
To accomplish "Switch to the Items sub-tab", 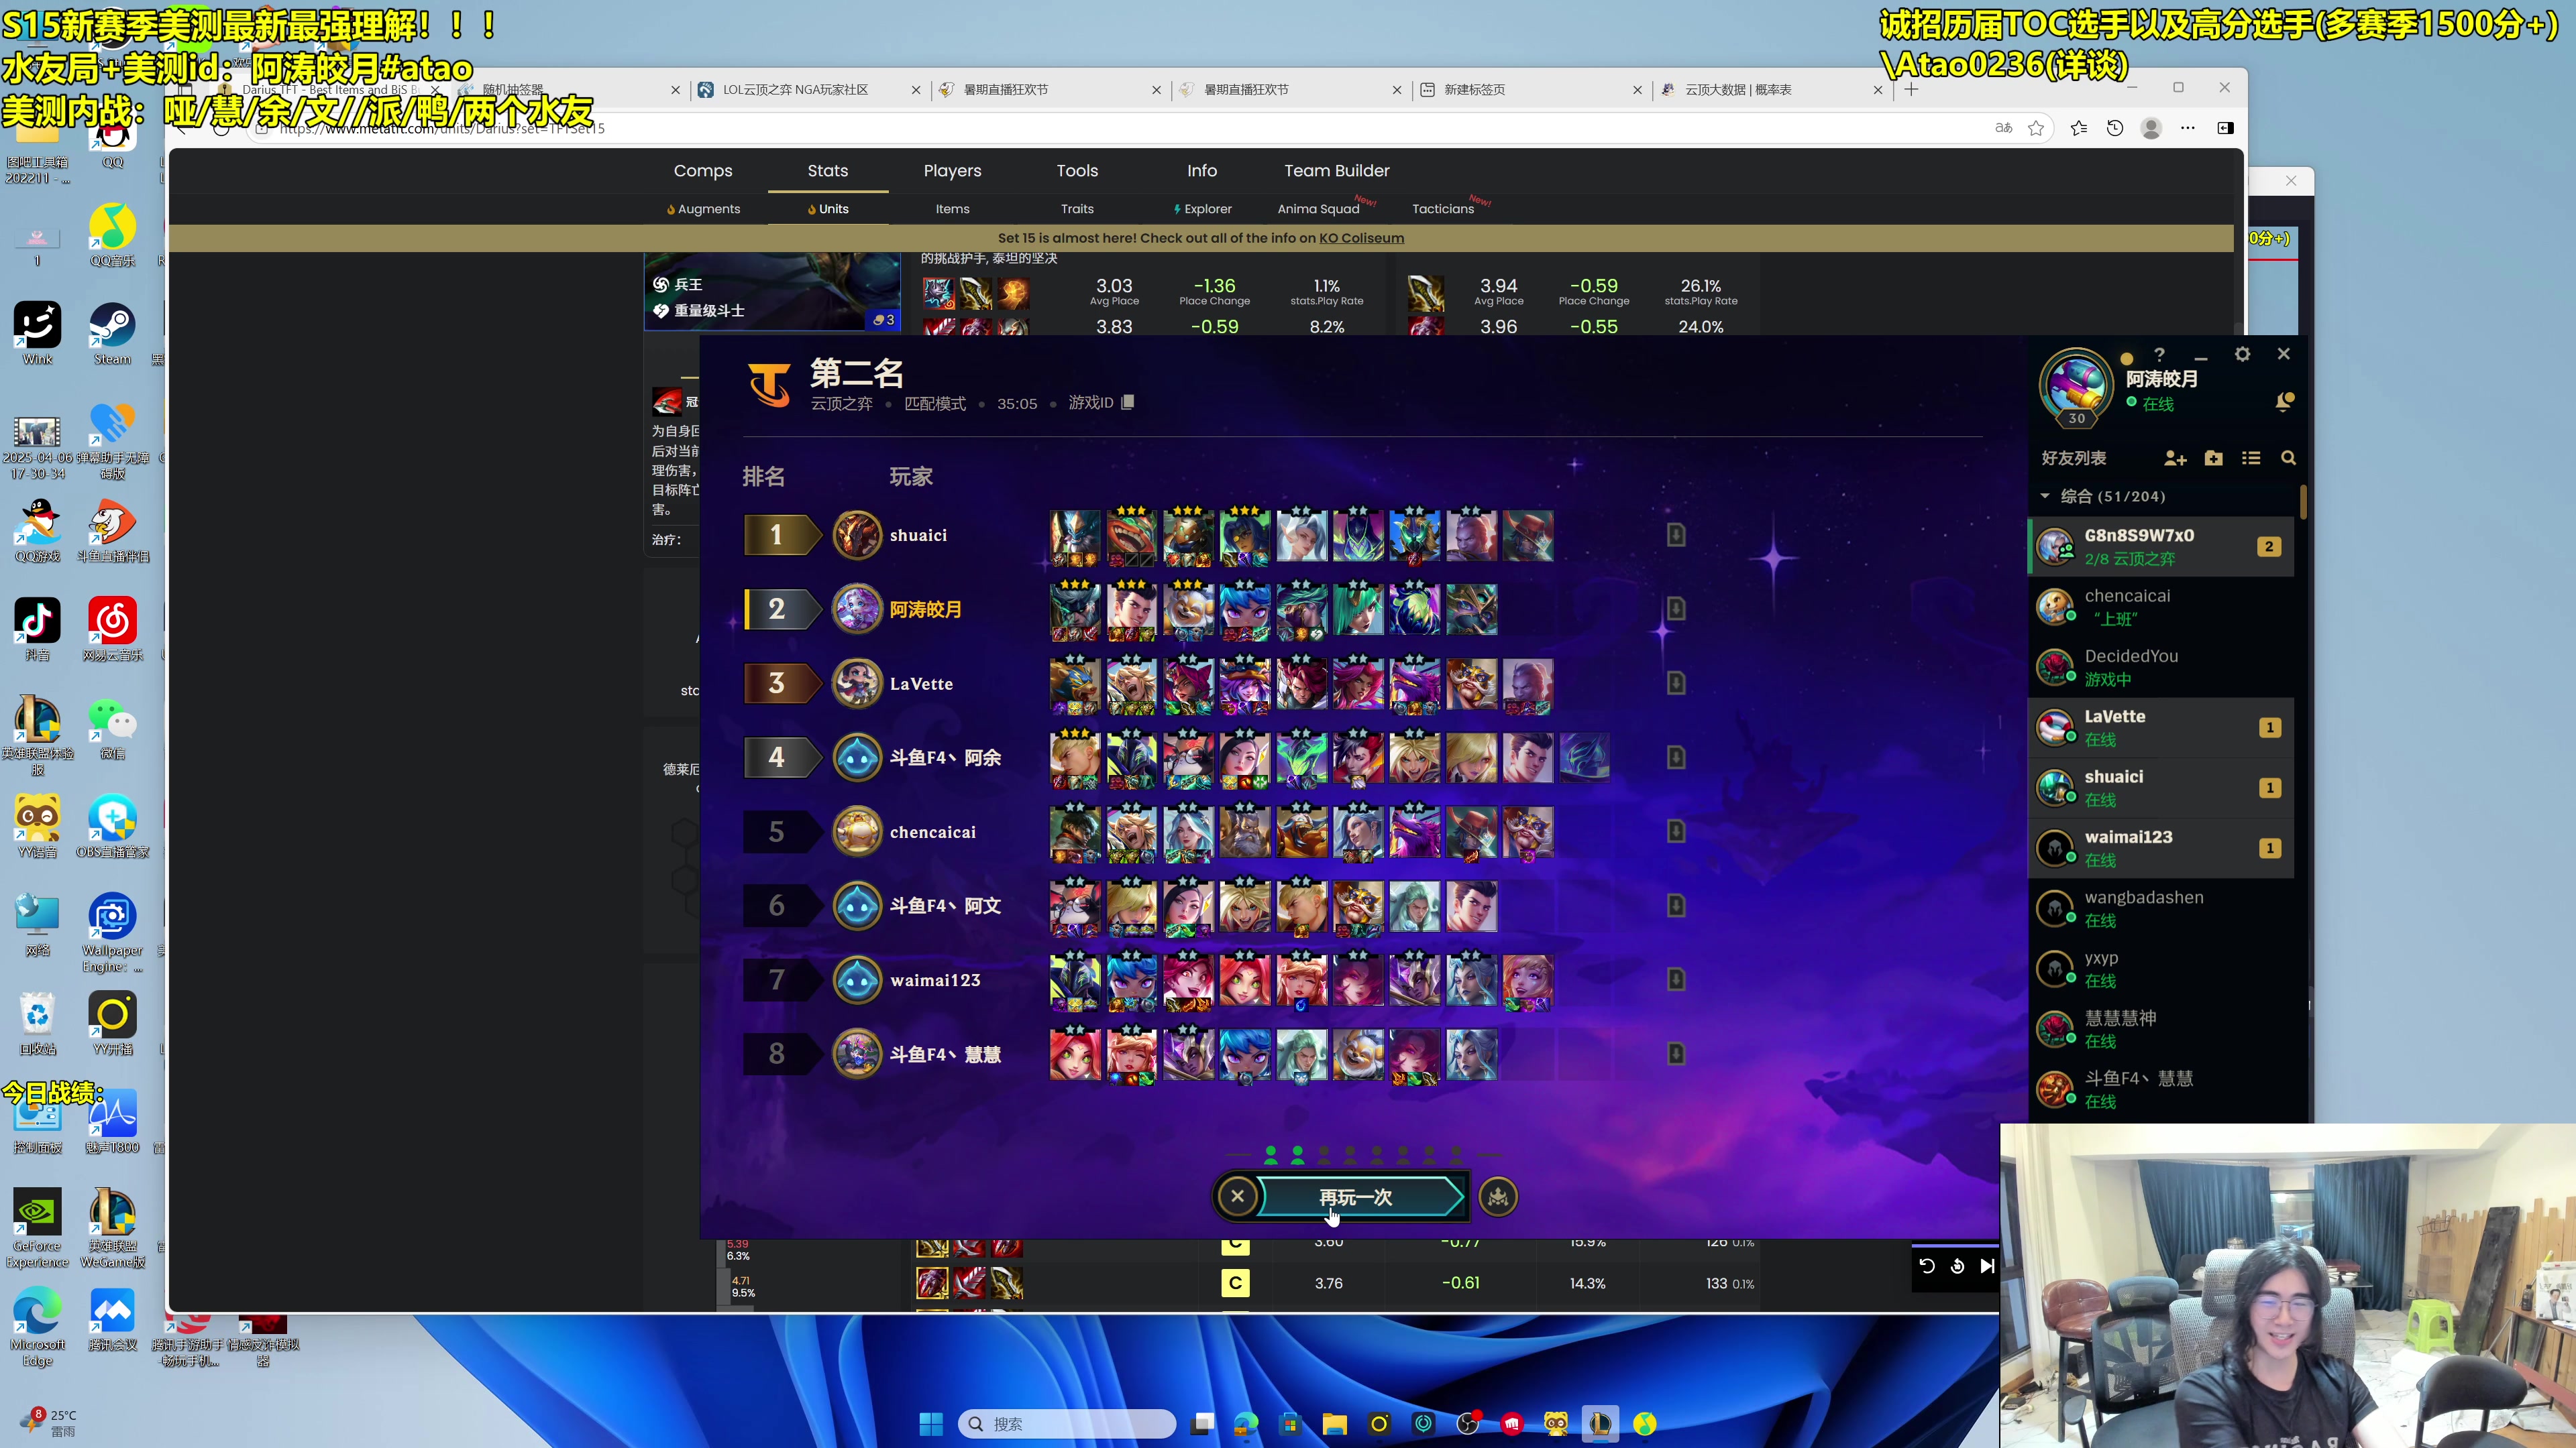I will pos(952,209).
